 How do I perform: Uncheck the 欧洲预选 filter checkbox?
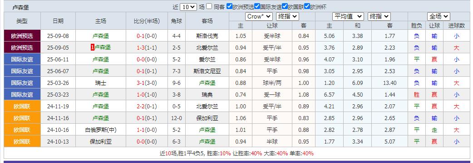(x=229, y=6)
